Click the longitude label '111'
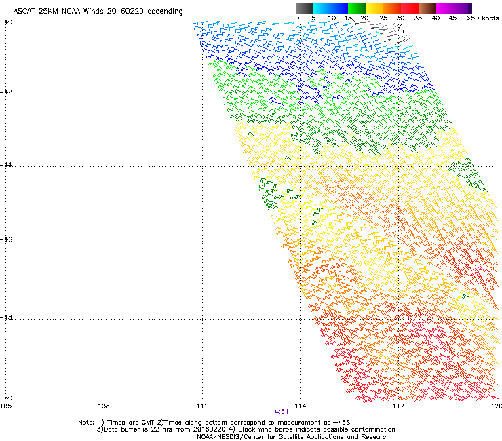The image size is (502, 441). pyautogui.click(x=201, y=406)
